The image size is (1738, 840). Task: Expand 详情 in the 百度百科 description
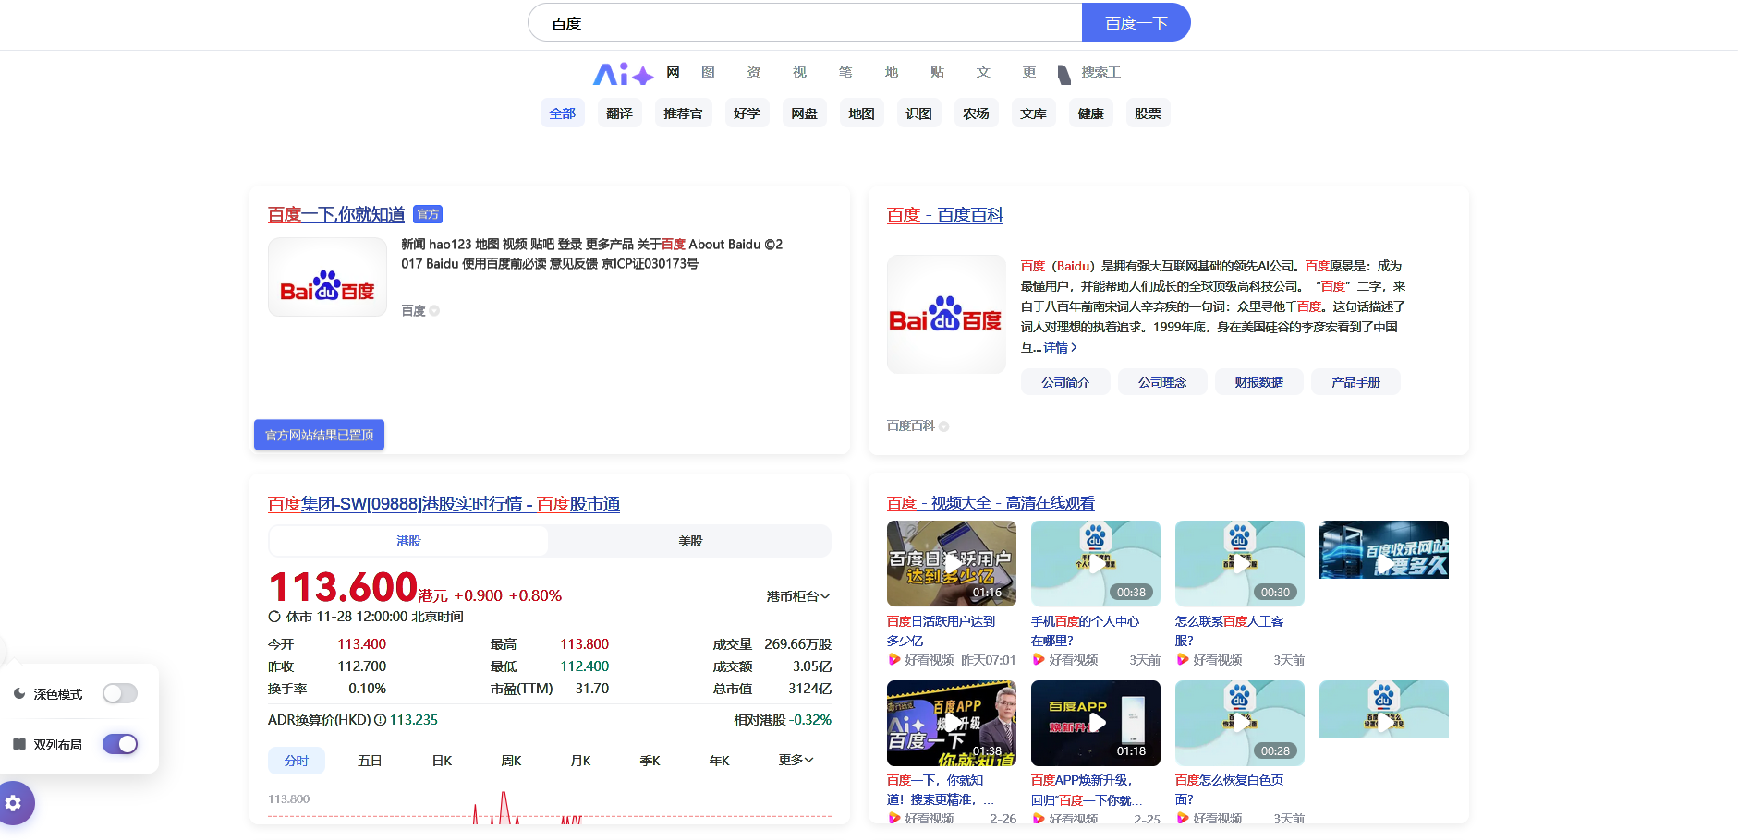[x=1060, y=347]
